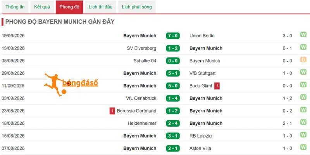Open the 0 - 0 score against Schalke 04
310x155 pixels.
(173, 61)
